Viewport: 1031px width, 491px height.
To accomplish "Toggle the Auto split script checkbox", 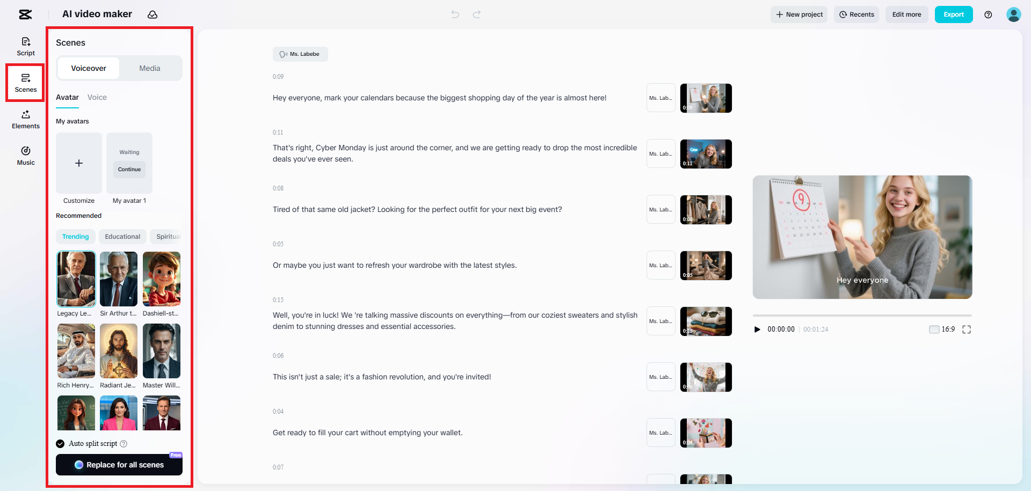I will pos(60,444).
